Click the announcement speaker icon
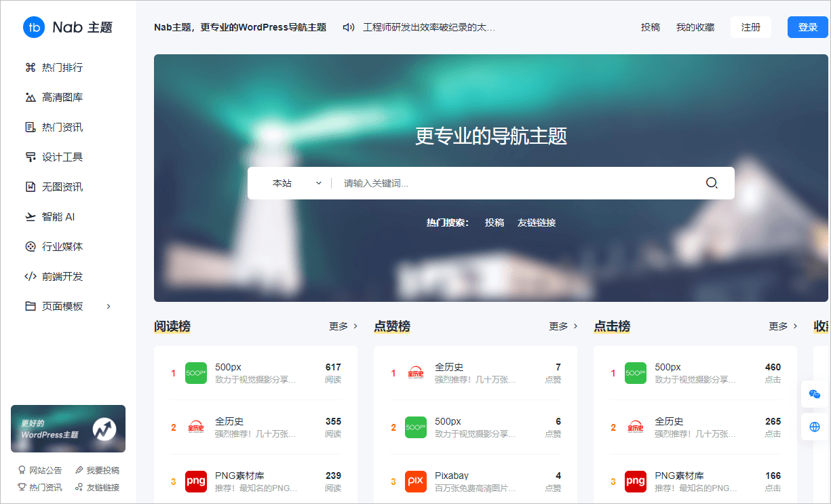This screenshot has width=831, height=504. 349,27
